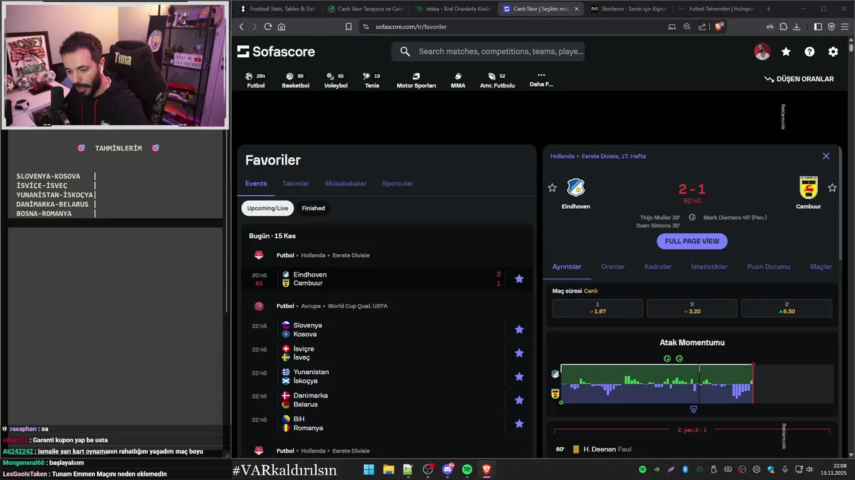The image size is (855, 480).
Task: Switch to the Oranlar tab
Action: point(613,267)
